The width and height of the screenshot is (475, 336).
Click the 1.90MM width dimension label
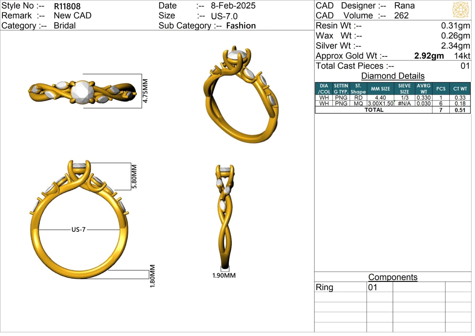(x=224, y=276)
